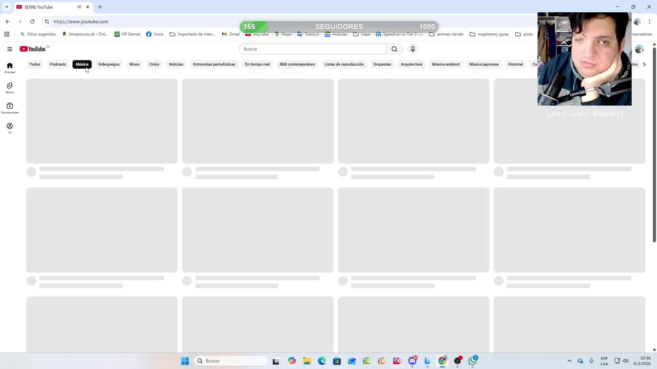Open Amazon.co.uk bookmark
657x369 pixels.
coord(85,34)
